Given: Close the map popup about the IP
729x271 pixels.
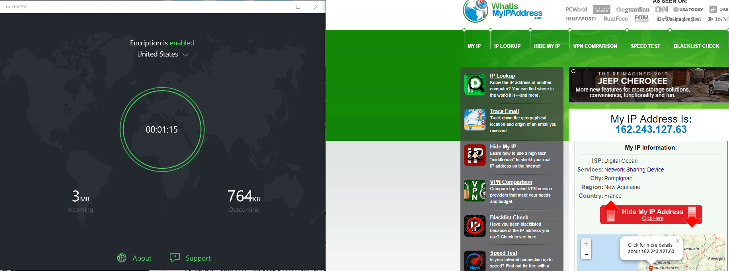Looking at the screenshot, I should coord(678,241).
